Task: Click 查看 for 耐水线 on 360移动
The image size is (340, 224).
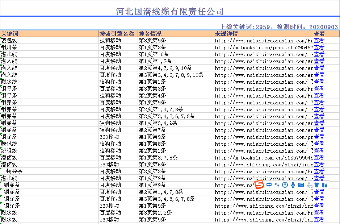Action: (319, 219)
